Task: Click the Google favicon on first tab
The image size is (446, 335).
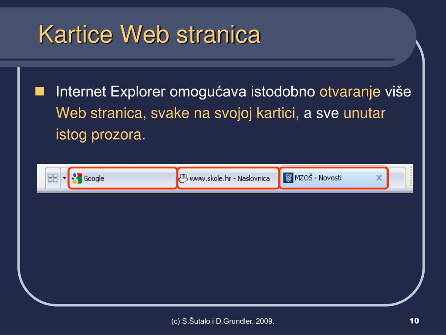Action: pyautogui.click(x=77, y=178)
